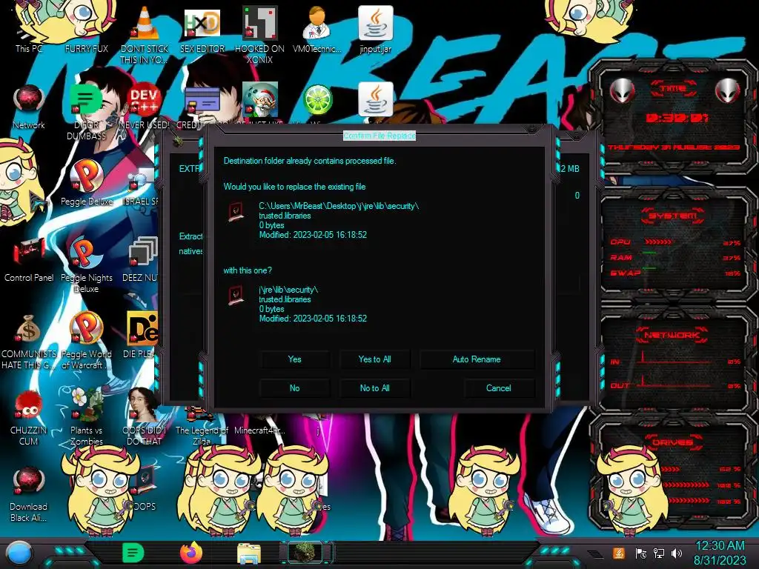Launch the Peggle Deluxe shortcut
Screen dimensions: 759x569
[x=86, y=176]
